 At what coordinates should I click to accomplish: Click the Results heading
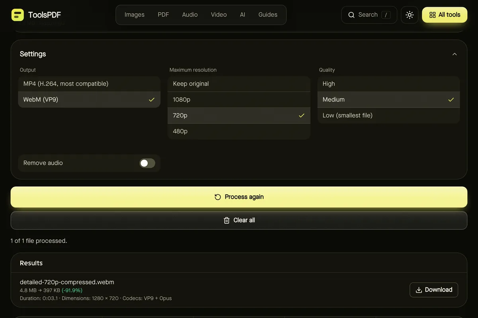tap(31, 263)
